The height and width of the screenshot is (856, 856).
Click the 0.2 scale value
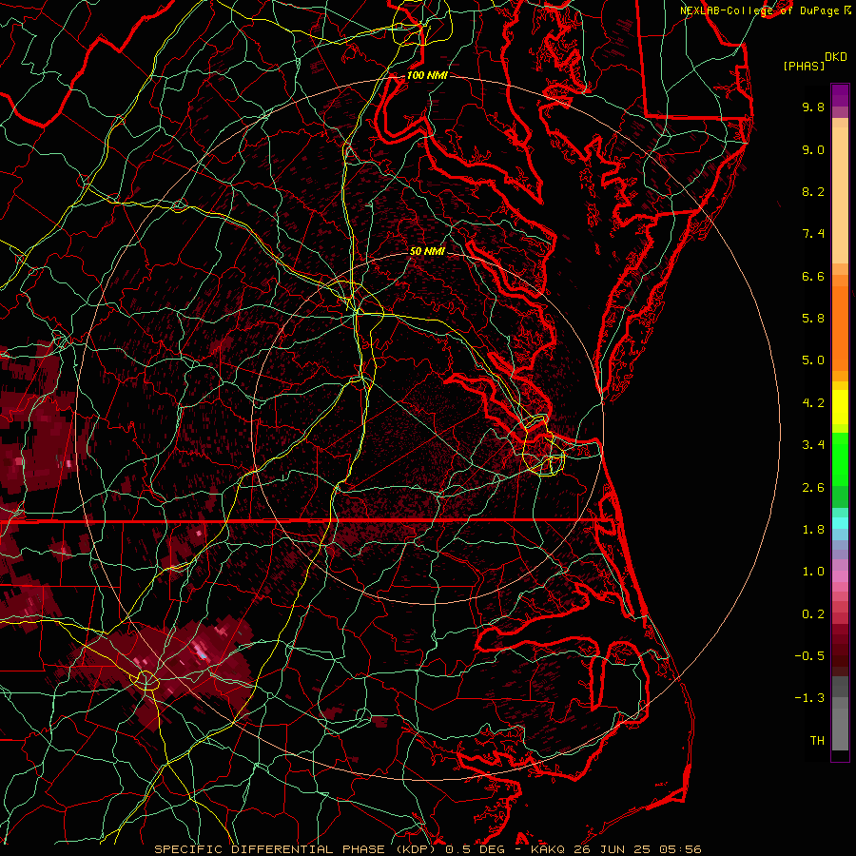point(813,614)
